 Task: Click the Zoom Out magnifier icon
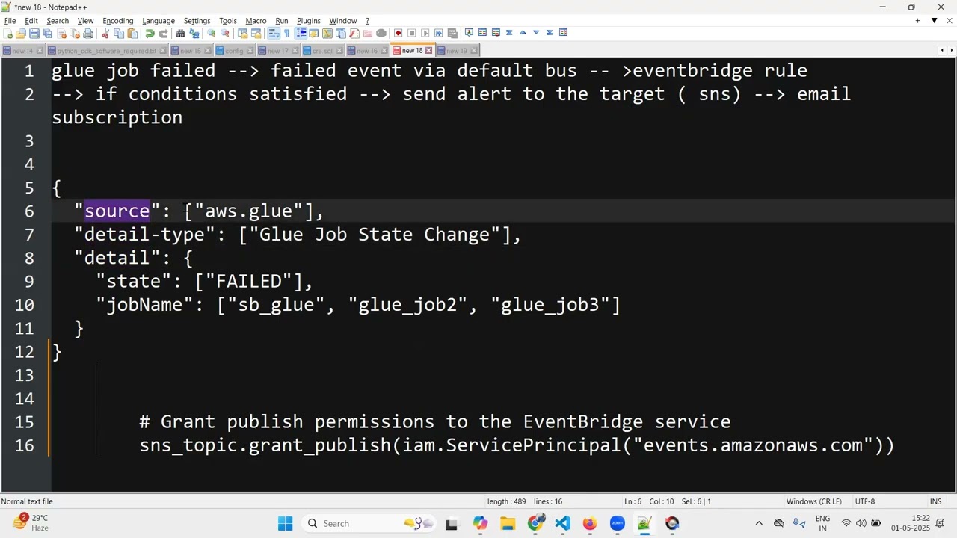point(225,34)
